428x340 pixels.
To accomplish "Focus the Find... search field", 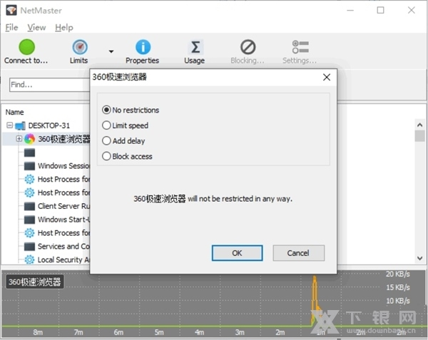I will [50, 85].
